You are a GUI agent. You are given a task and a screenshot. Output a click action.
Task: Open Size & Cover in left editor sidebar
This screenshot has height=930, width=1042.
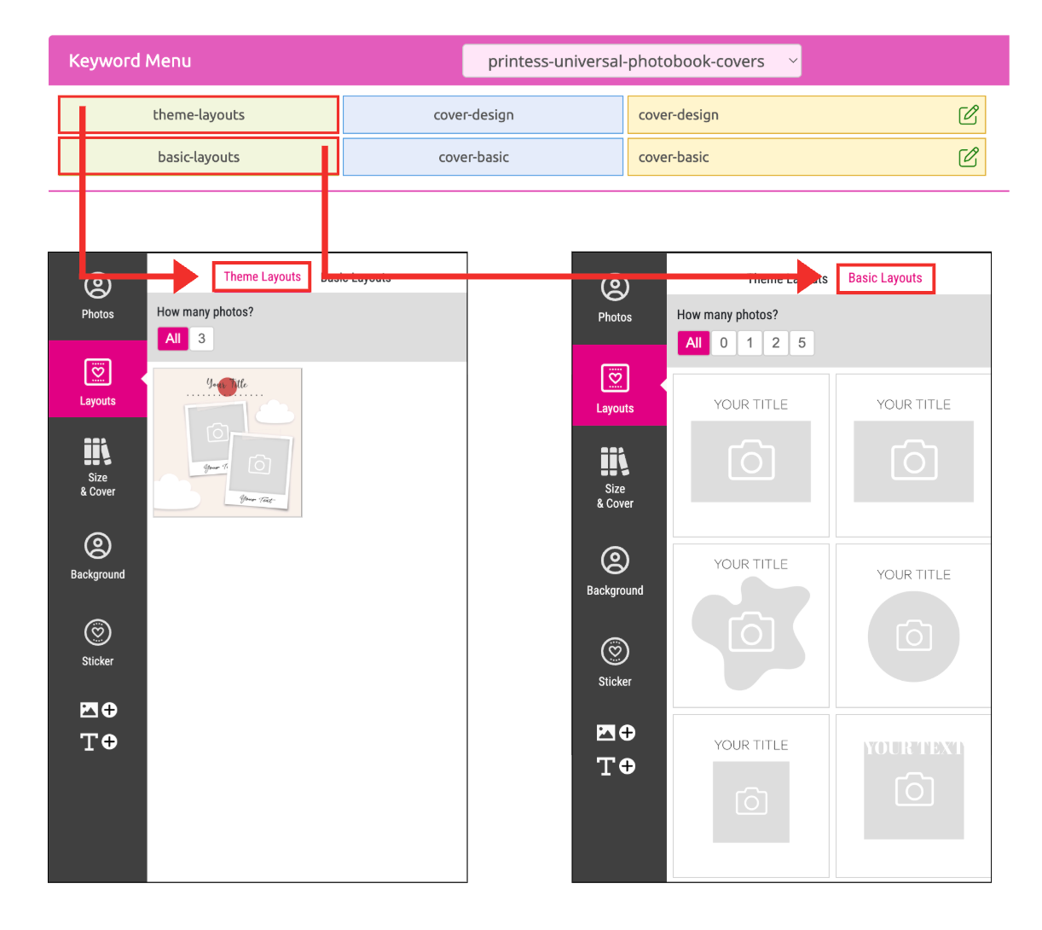click(x=98, y=466)
